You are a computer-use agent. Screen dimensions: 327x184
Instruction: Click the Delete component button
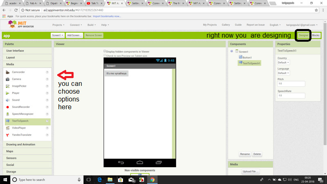point(257,154)
